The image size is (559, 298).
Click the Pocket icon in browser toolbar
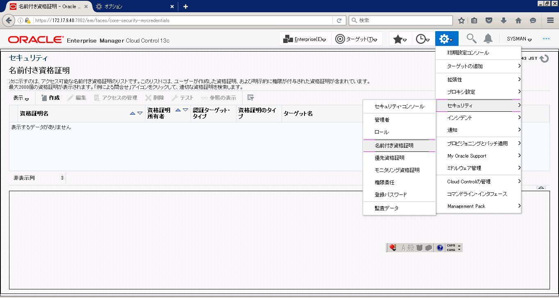coord(489,20)
